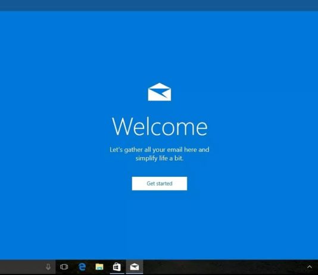Click the "Let's gather all your email here and" text

click(x=160, y=149)
